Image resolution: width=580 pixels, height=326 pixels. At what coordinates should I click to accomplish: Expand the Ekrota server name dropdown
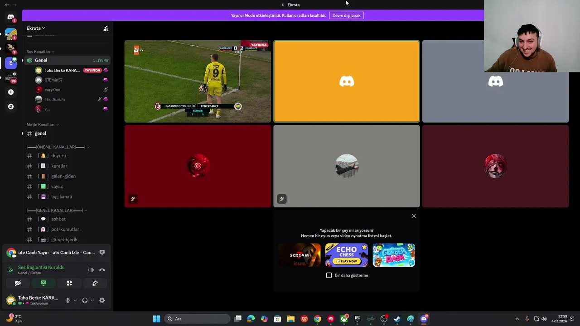point(36,28)
